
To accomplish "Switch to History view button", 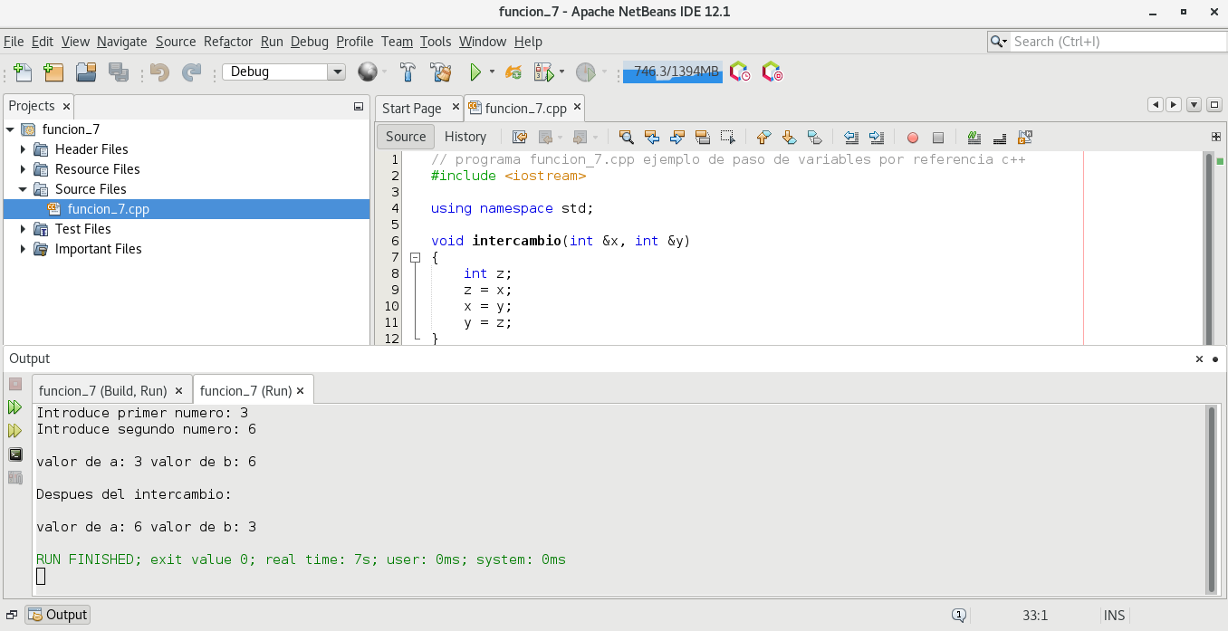I will tap(465, 137).
